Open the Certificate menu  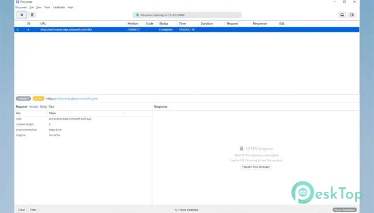coord(59,7)
